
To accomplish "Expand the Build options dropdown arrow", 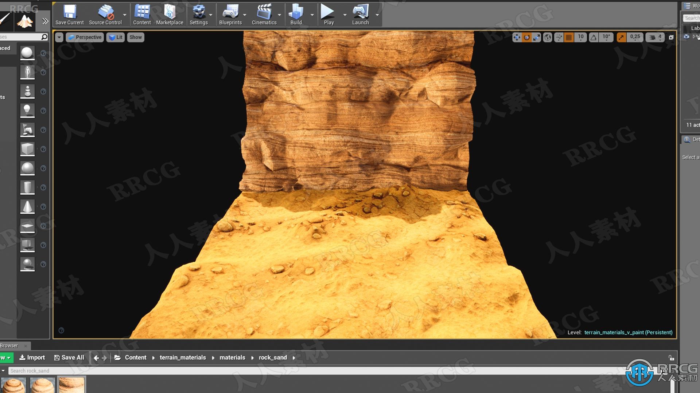I will click(312, 15).
